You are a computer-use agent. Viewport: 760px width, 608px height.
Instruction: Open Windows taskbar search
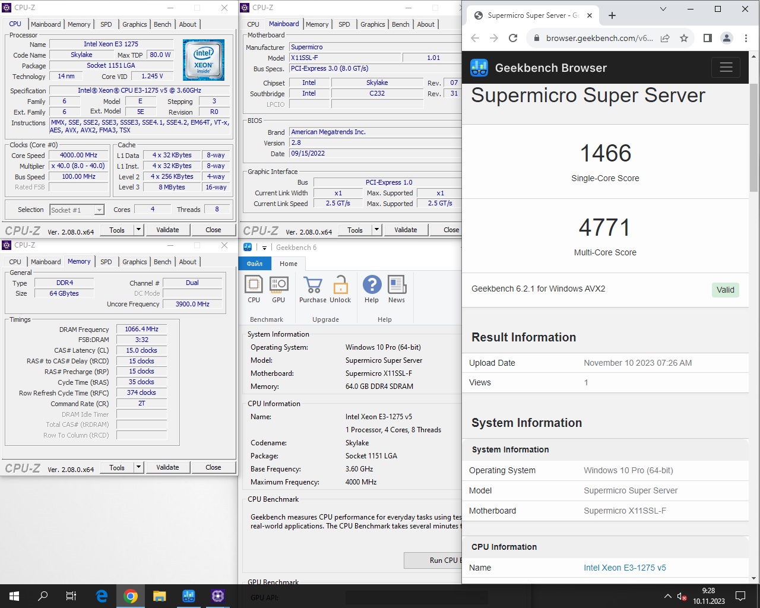[43, 596]
